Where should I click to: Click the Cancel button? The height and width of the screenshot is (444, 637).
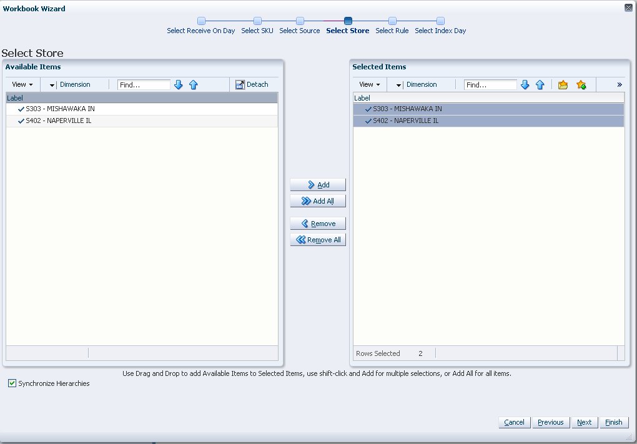(515, 422)
